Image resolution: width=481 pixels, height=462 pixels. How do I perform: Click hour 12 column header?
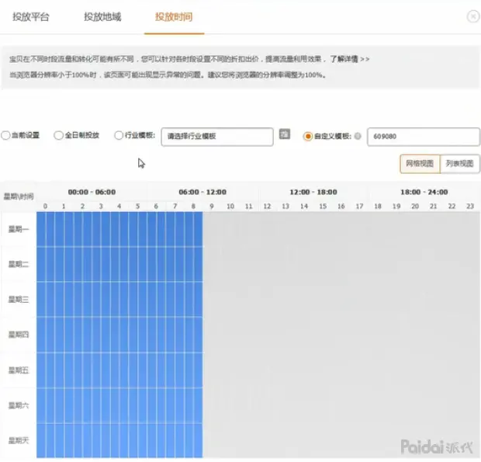(267, 207)
